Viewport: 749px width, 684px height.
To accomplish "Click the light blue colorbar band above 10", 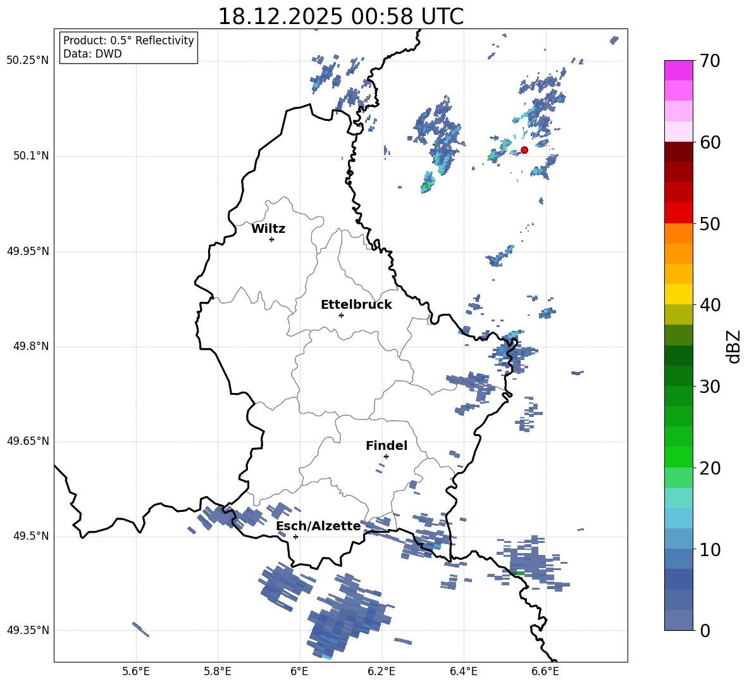I will [679, 539].
